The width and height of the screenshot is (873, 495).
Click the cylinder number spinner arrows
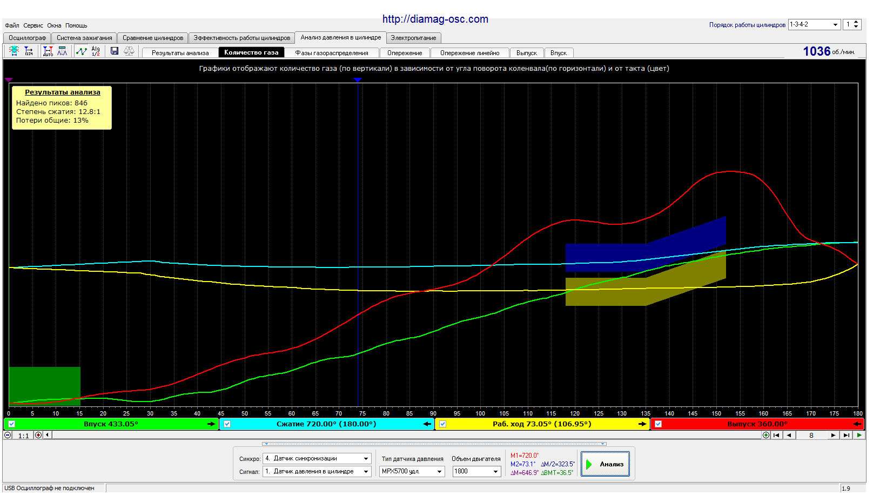(x=856, y=24)
